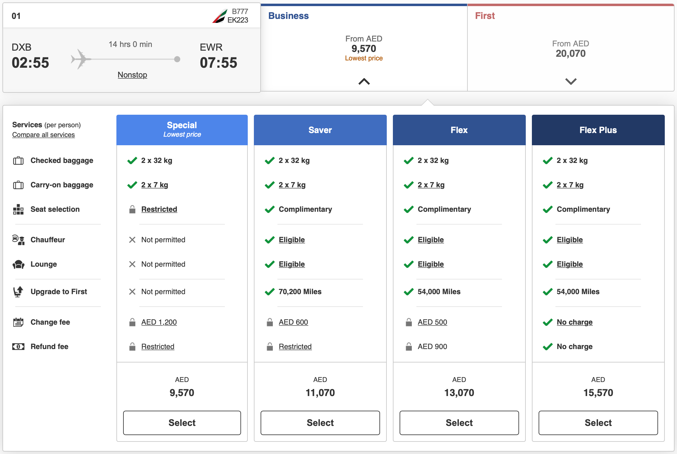
Task: Click the Nonstop link on the flight card
Action: click(132, 75)
